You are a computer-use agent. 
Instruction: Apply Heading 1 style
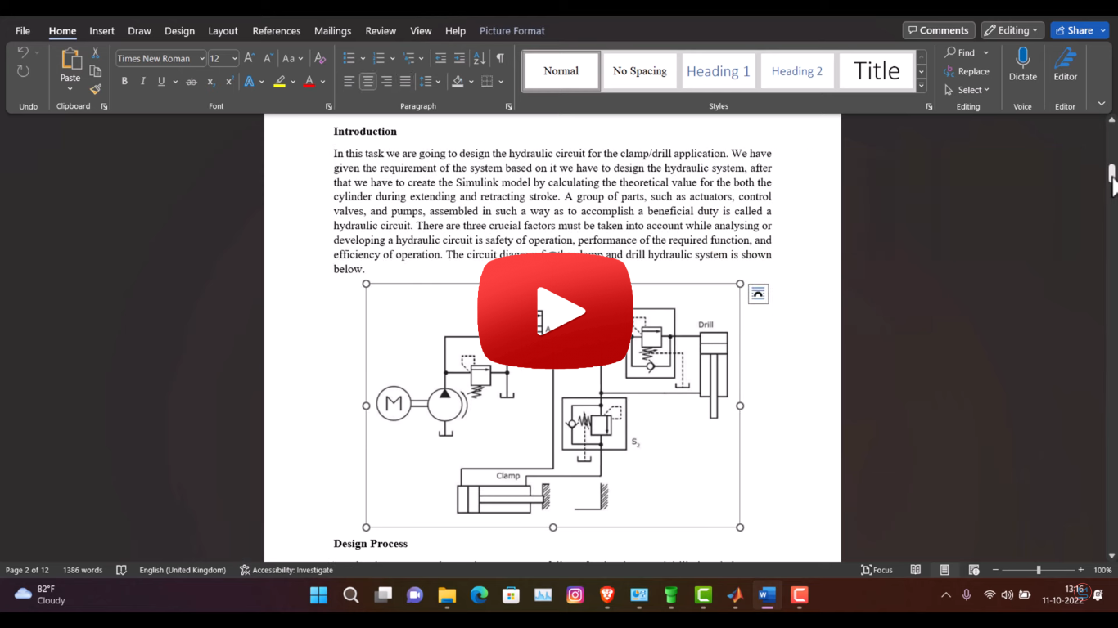coord(719,71)
